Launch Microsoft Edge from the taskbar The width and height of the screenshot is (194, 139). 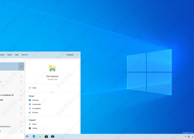(x=34, y=136)
